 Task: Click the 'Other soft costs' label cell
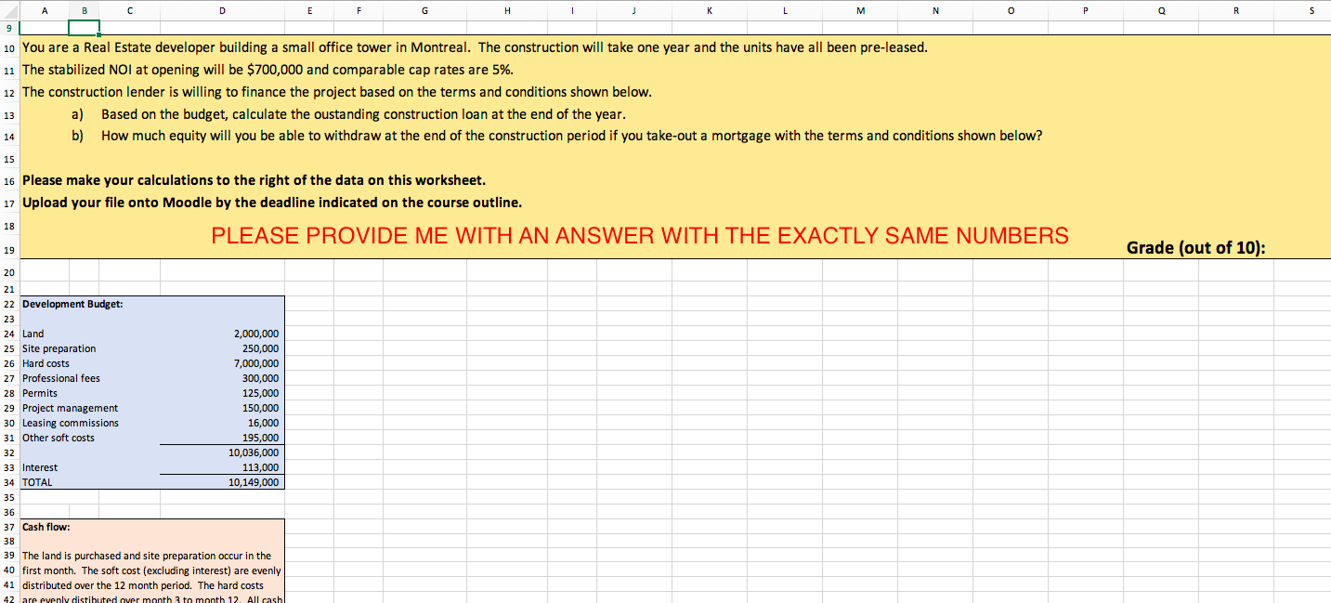[59, 438]
